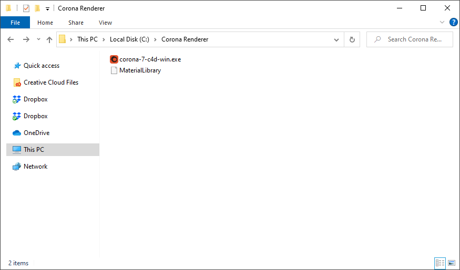
Task: Open the Home ribbon tab
Action: [x=45, y=23]
